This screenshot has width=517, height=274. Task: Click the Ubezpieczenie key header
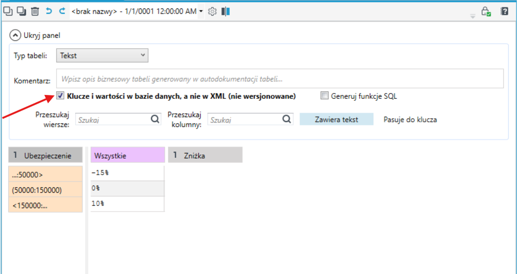coord(45,155)
